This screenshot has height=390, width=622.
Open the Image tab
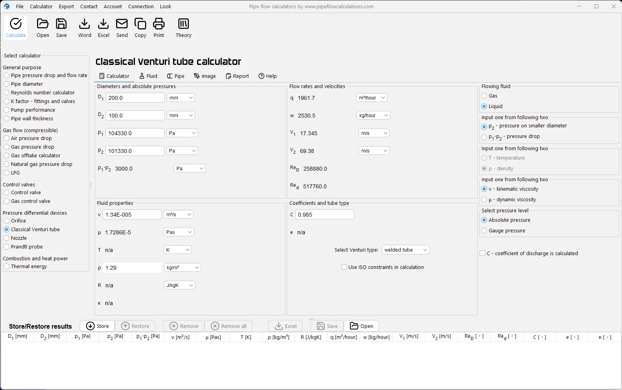(x=205, y=76)
